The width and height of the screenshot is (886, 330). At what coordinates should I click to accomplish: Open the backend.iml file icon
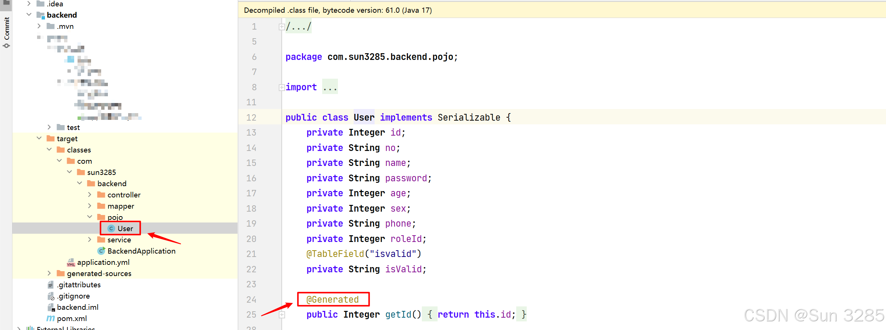click(51, 307)
